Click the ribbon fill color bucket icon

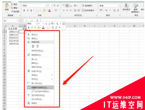click(44, 10)
